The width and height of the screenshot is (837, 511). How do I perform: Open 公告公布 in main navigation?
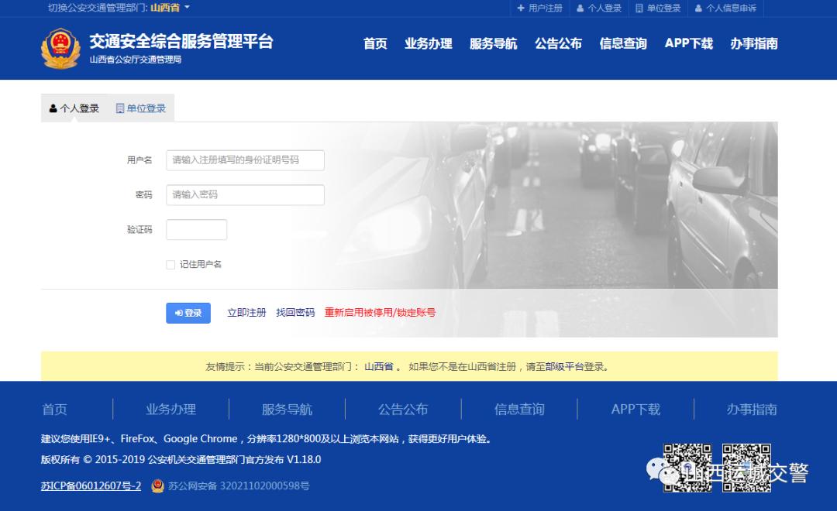click(x=558, y=43)
